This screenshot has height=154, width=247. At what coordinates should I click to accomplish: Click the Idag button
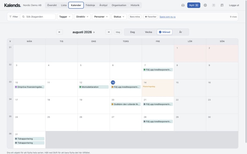pos(118,32)
